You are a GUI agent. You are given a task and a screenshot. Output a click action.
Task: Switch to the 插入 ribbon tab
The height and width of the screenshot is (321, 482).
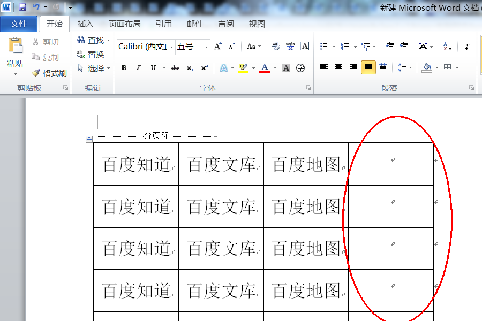coord(85,24)
